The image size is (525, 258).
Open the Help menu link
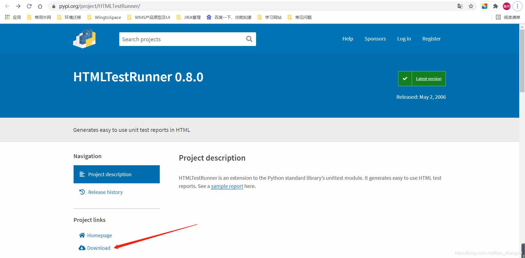click(x=348, y=39)
